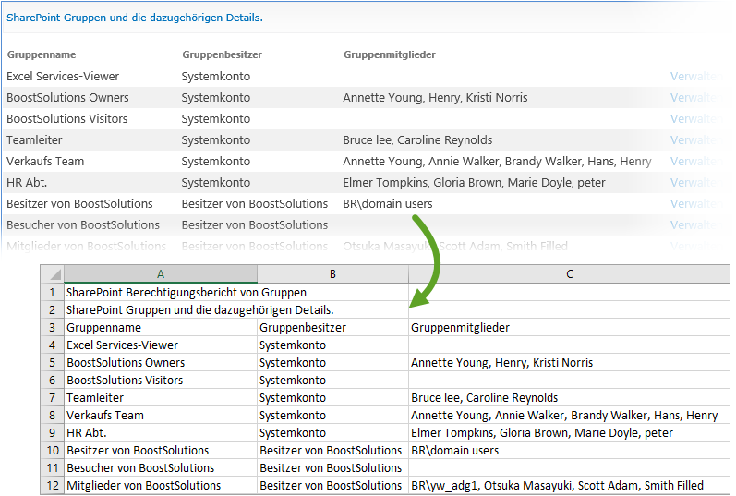Click the Gruppenbesitzer column header

pyautogui.click(x=222, y=54)
